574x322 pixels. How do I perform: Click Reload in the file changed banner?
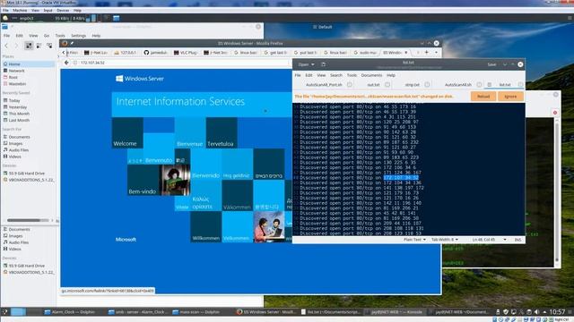click(483, 97)
